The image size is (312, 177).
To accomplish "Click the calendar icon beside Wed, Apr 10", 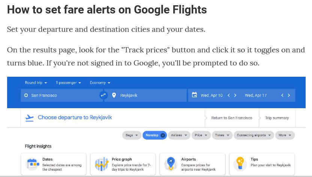I will click(x=194, y=95).
